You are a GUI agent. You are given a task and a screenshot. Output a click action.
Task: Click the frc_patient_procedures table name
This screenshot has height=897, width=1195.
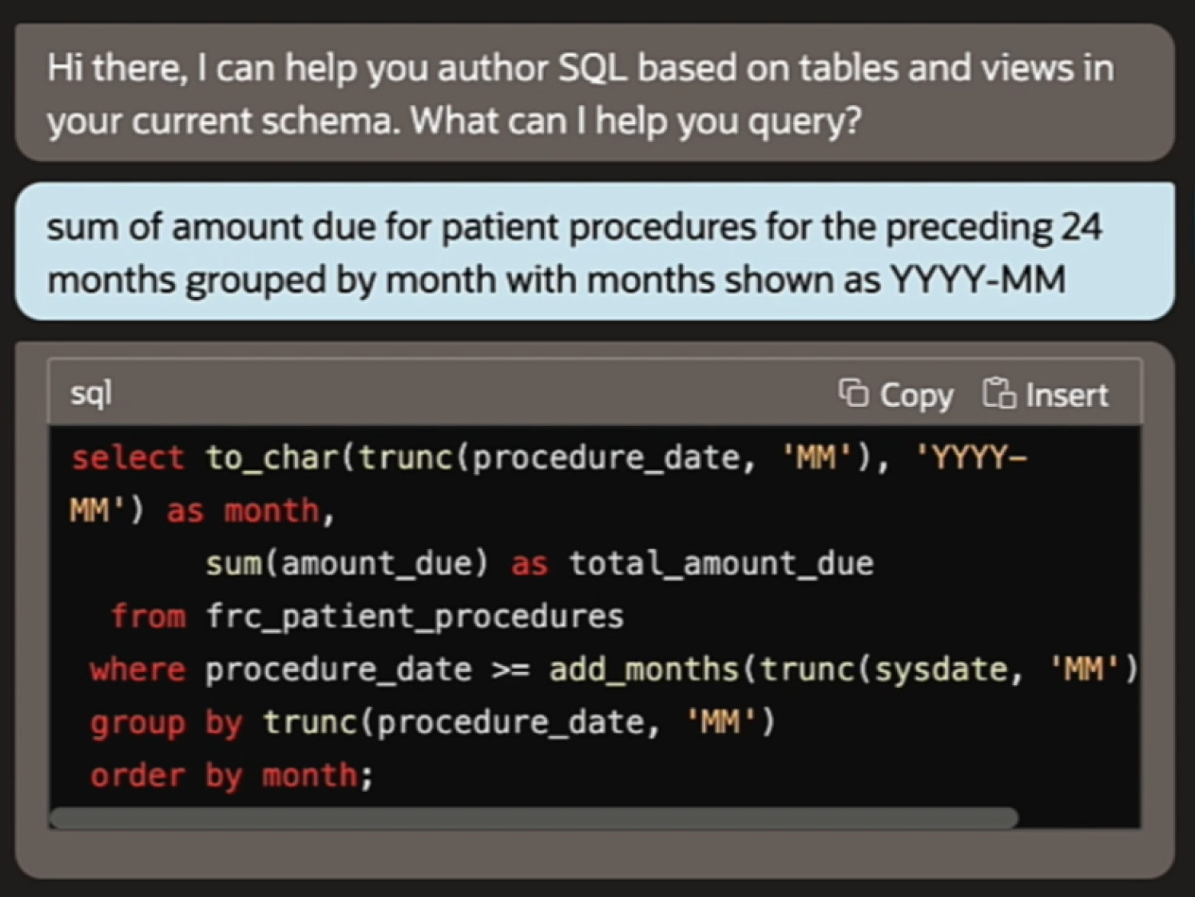[414, 617]
